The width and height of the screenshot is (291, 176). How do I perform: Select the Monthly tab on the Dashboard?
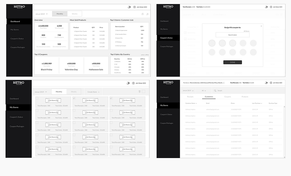[x=60, y=14]
